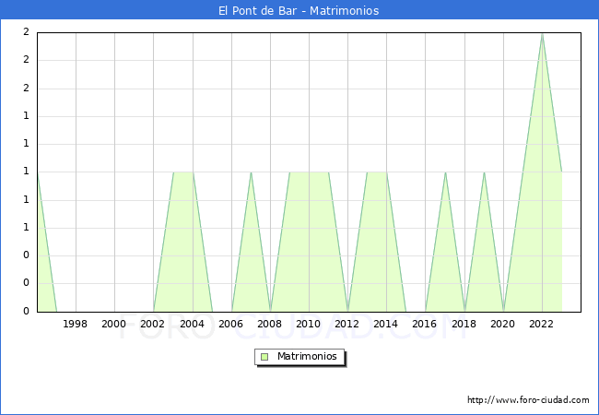Screen dimensions: 599x415
Task: Click the 2008 year label
Action: (270, 324)
